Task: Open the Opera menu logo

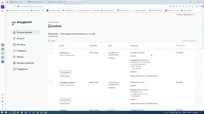Action: [3, 3]
